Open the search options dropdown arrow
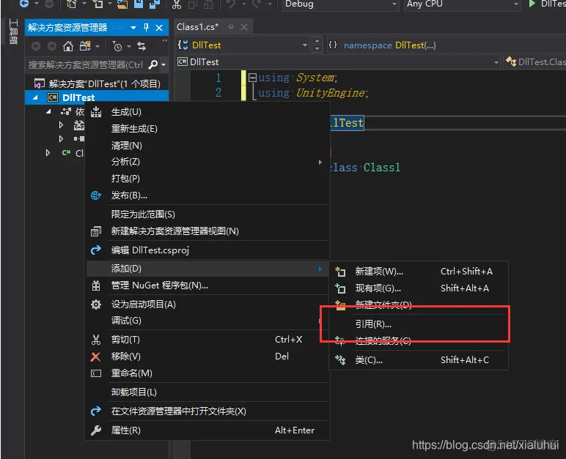The image size is (566, 459). pyautogui.click(x=163, y=65)
